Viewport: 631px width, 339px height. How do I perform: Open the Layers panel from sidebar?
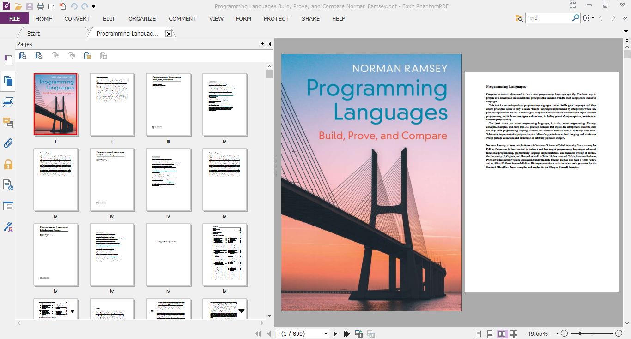pos(8,102)
